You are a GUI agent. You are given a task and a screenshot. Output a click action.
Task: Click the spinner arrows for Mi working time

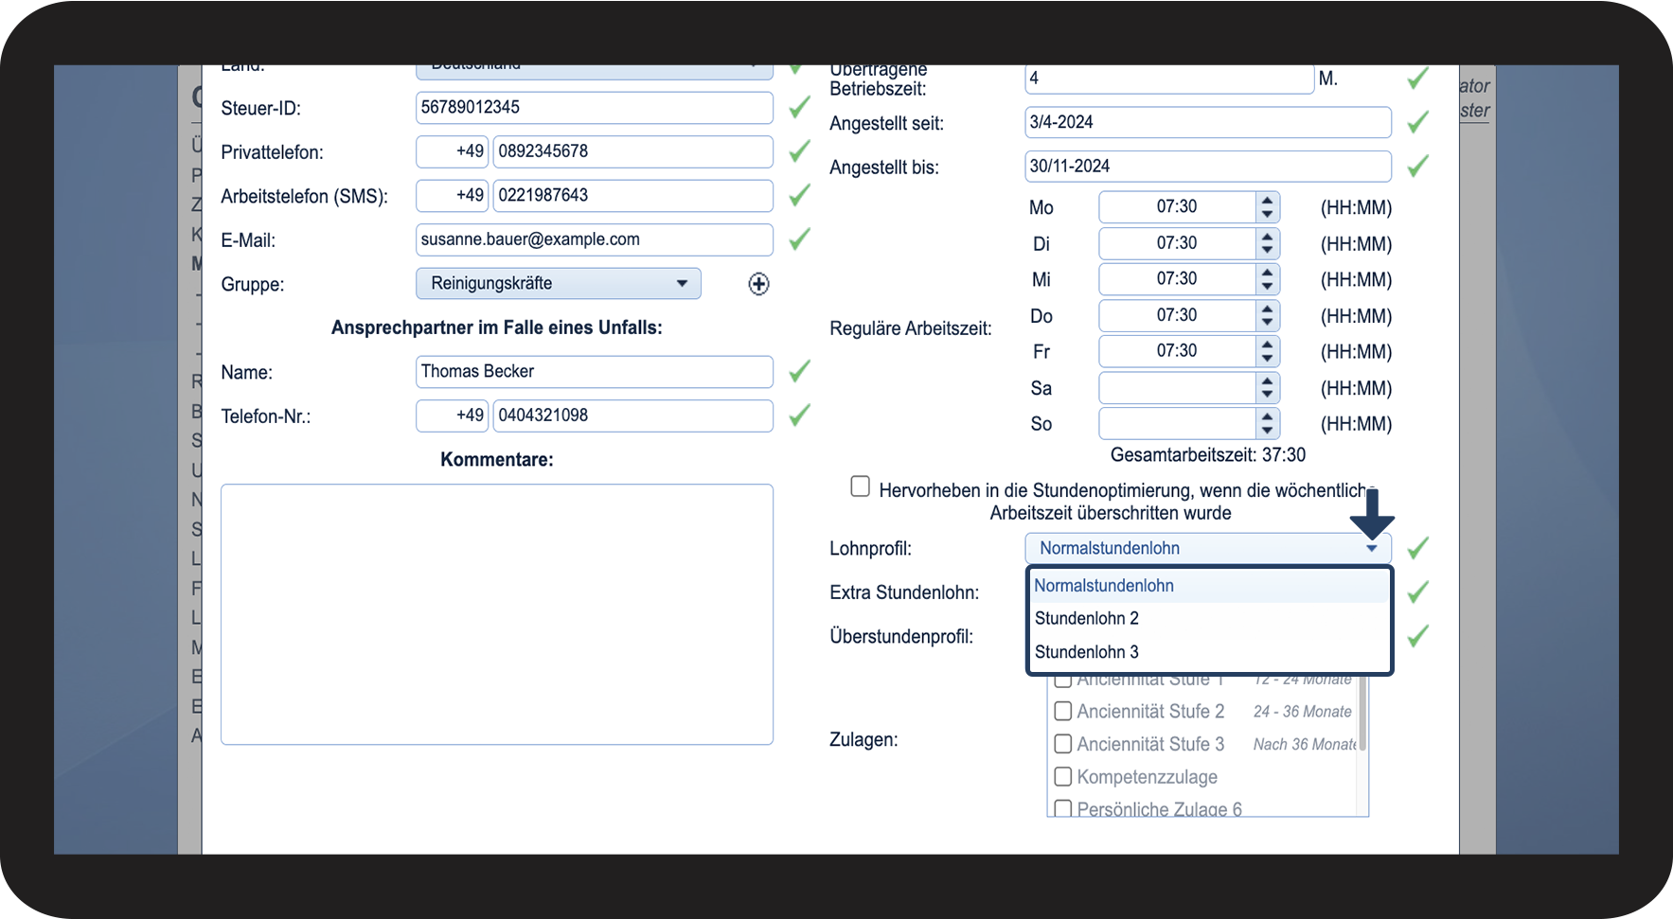(1267, 279)
